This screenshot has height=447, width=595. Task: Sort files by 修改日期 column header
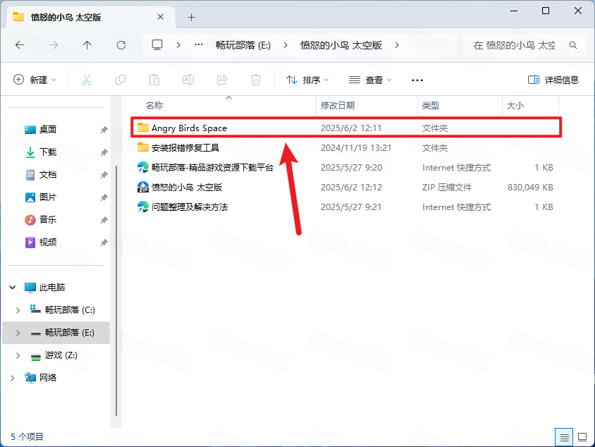tap(338, 106)
